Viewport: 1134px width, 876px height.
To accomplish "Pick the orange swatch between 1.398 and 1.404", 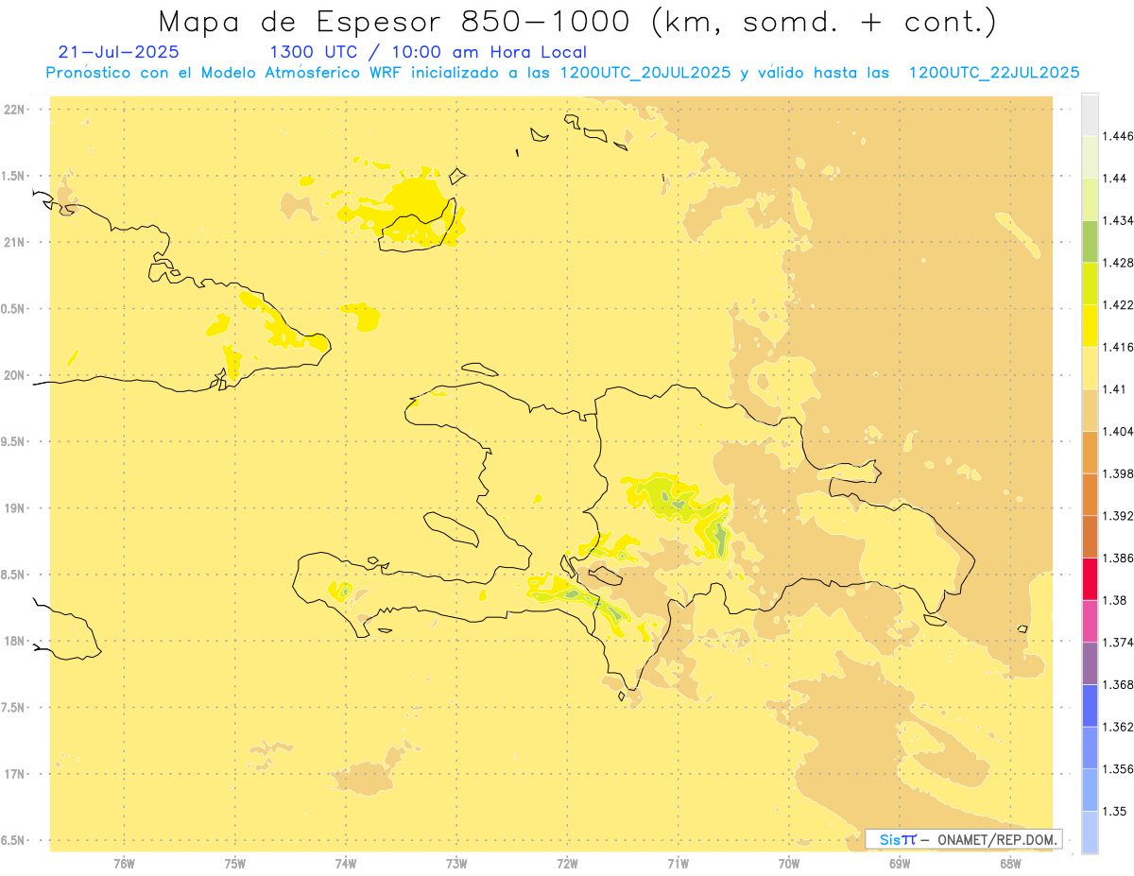I will 1090,453.
